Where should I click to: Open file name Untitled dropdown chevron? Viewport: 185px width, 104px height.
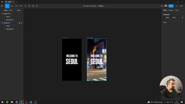pyautogui.click(x=105, y=6)
